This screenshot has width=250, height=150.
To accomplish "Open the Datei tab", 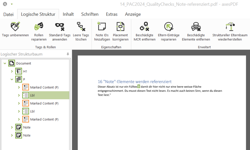I will 9,14.
